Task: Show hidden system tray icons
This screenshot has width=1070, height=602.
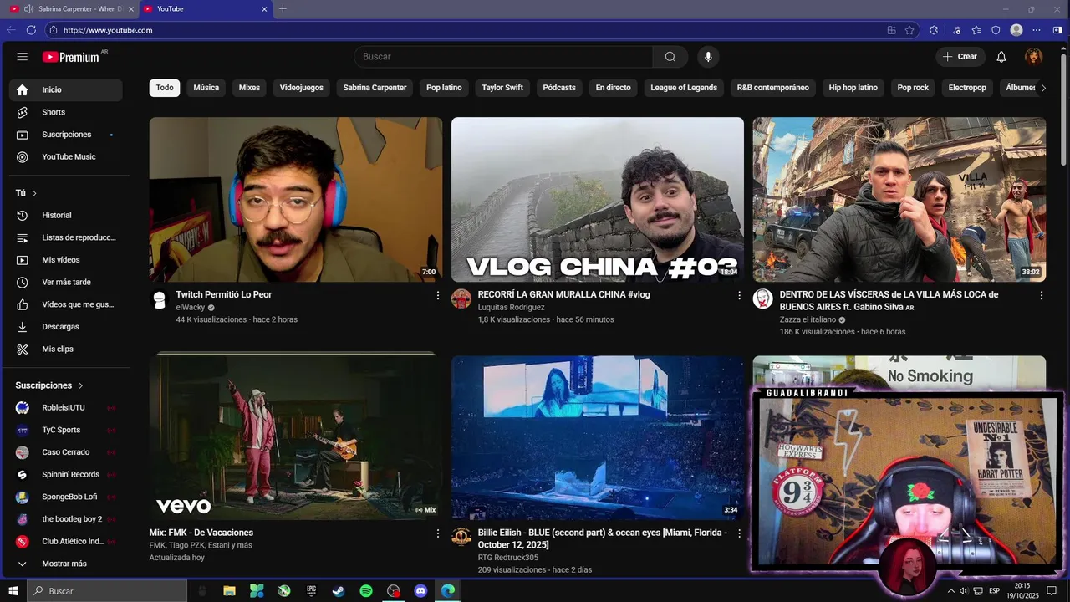Action: point(950,591)
